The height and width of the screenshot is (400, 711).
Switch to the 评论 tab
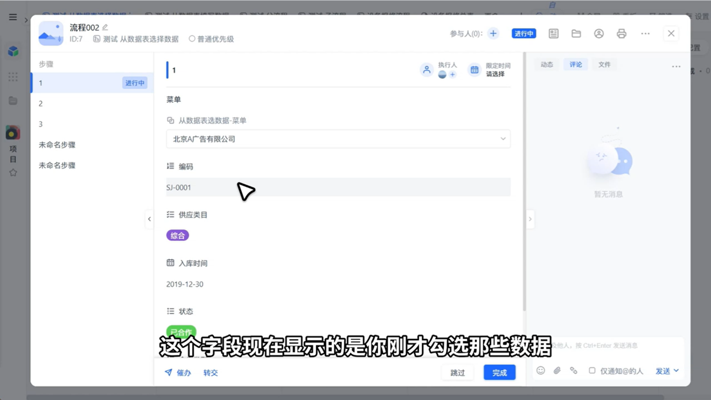576,65
